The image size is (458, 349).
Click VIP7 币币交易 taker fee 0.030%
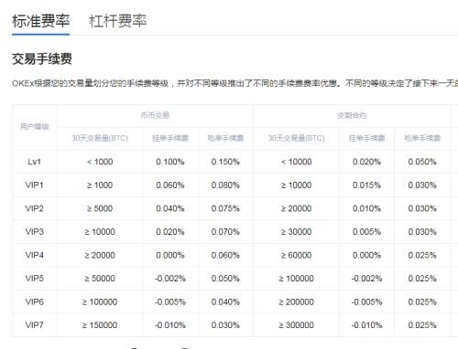225,325
